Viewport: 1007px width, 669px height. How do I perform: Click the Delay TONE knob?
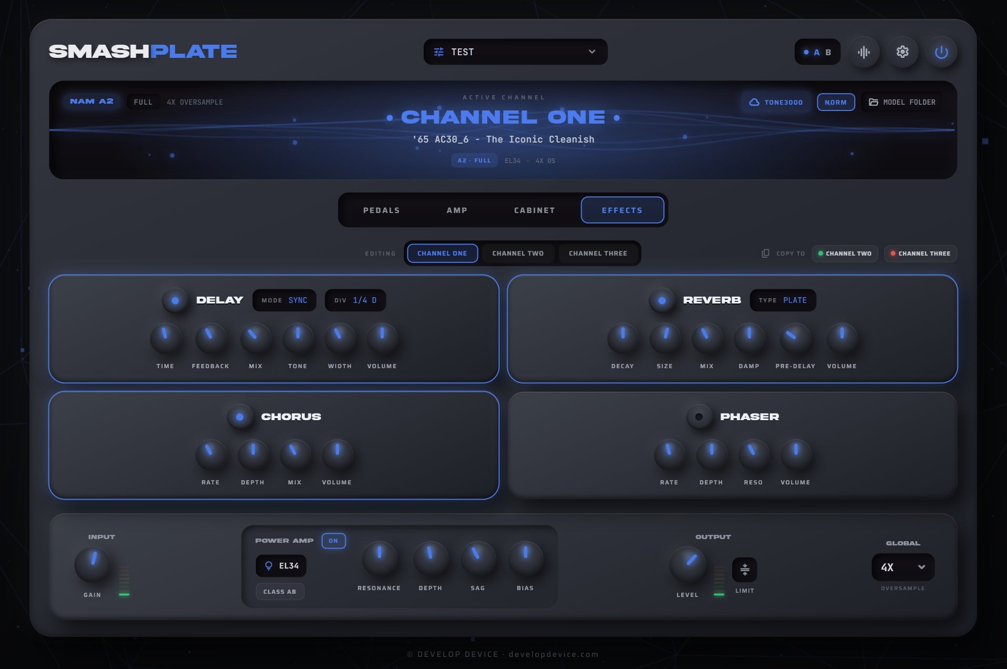[x=298, y=339]
